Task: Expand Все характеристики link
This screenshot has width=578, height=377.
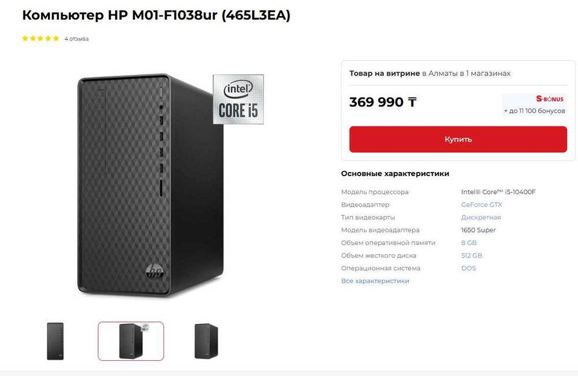Action: (x=375, y=281)
